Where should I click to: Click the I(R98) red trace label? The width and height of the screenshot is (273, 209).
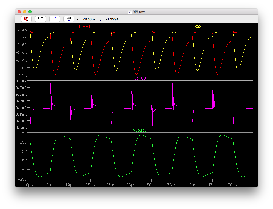pyautogui.click(x=85, y=26)
